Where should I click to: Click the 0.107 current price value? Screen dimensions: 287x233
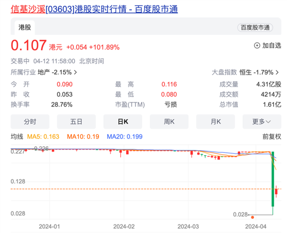coord(29,46)
